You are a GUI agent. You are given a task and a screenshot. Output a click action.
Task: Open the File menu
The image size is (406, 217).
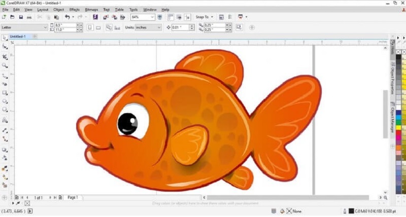click(5, 10)
